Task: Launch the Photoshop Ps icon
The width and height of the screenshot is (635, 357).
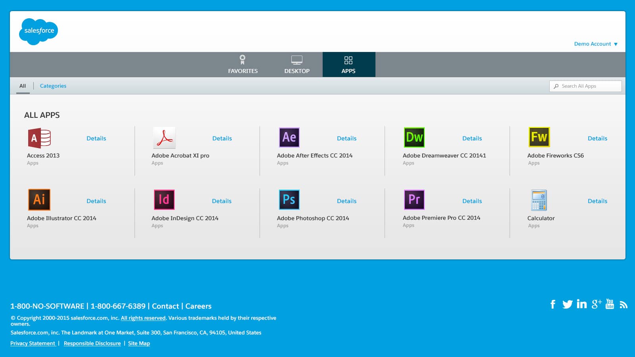Action: point(289,200)
